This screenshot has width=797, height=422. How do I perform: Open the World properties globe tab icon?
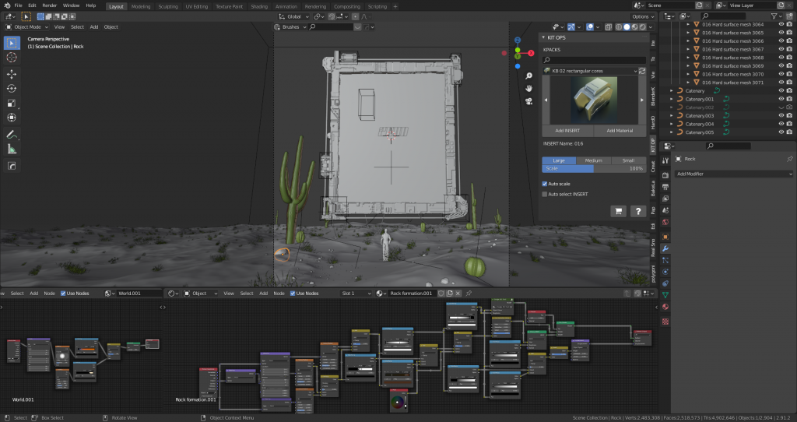(x=665, y=222)
